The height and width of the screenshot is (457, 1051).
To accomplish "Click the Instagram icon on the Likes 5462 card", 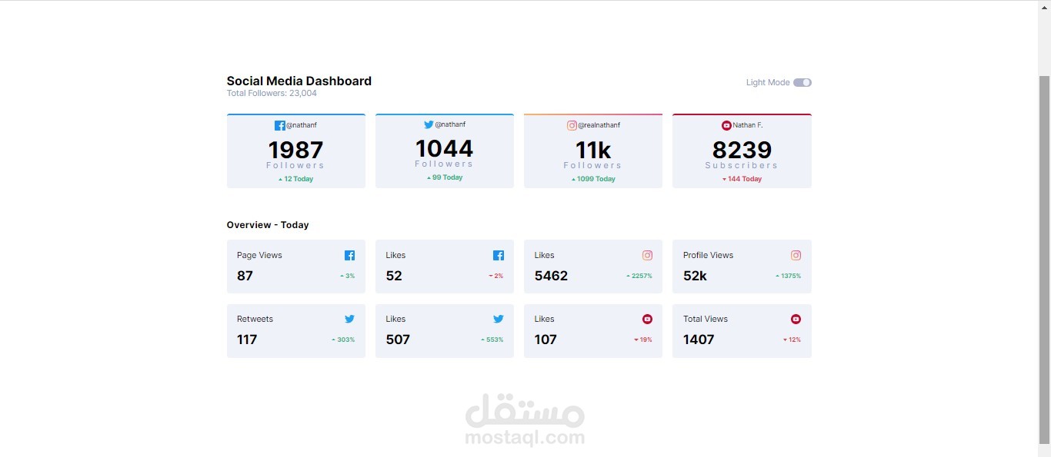I will click(x=647, y=255).
